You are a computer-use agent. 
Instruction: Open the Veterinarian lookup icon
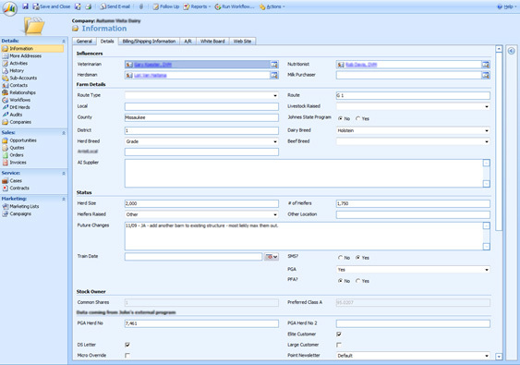(274, 65)
